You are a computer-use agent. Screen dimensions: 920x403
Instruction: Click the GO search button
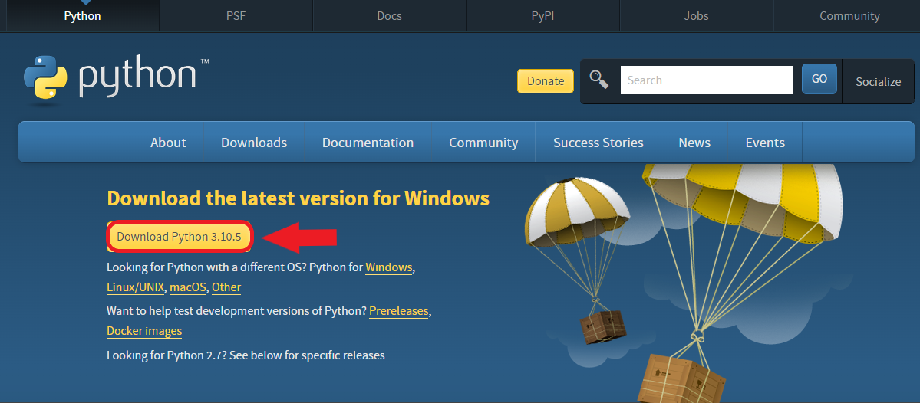(x=819, y=79)
